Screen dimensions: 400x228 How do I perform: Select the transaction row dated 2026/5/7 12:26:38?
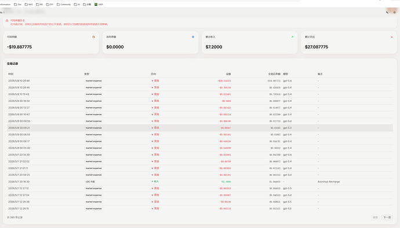tap(200, 202)
